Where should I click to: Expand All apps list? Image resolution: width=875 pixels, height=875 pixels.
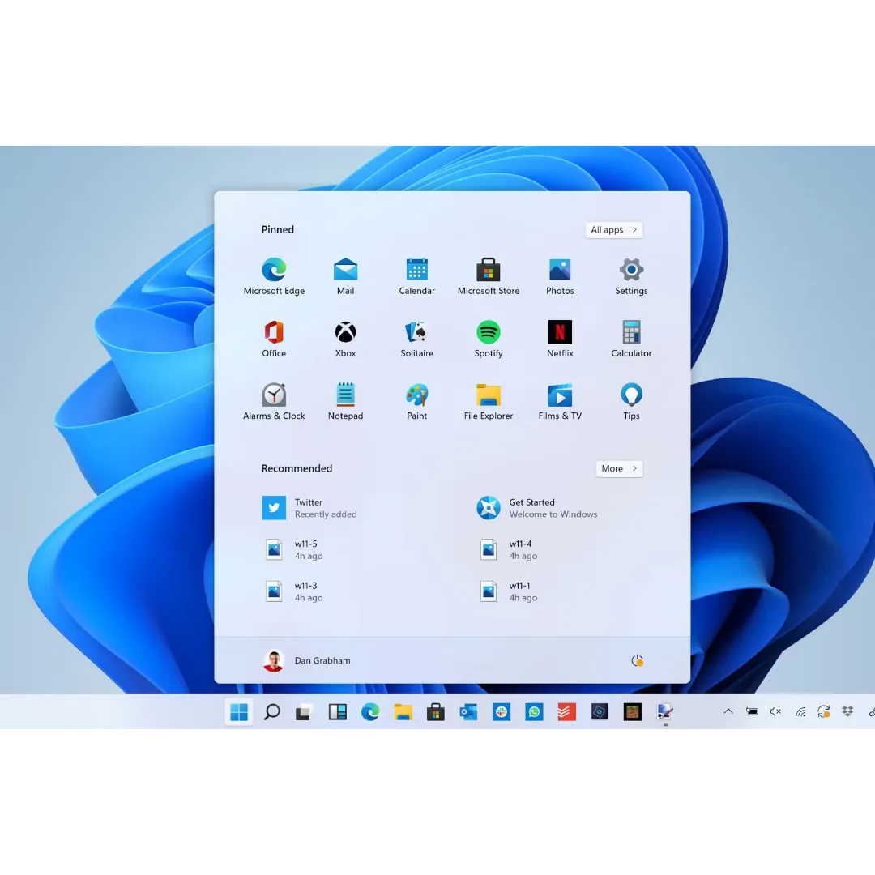pos(614,230)
